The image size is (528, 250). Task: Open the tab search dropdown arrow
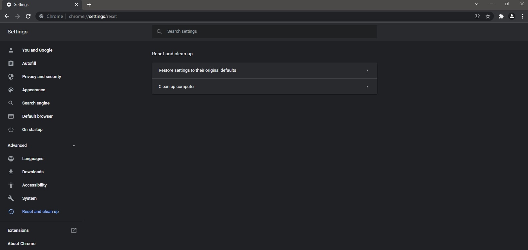[476, 4]
